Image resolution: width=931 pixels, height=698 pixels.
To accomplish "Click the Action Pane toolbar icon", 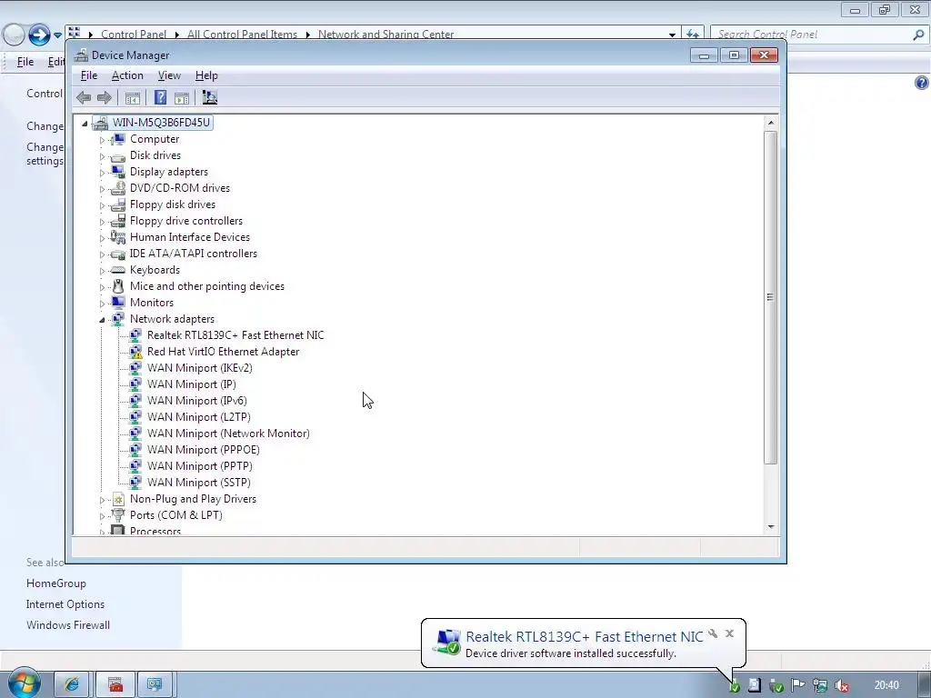I will click(x=182, y=98).
